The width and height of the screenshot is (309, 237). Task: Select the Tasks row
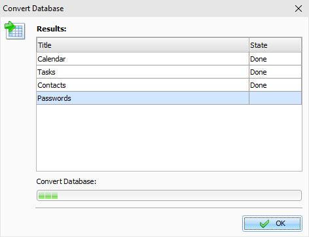pyautogui.click(x=169, y=72)
